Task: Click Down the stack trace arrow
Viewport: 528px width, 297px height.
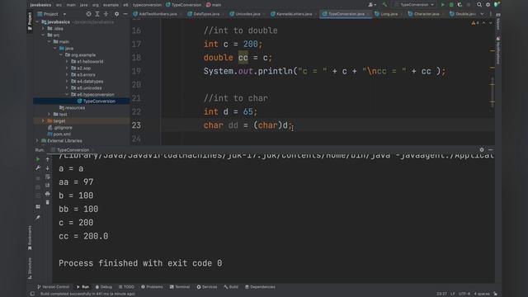Action: point(48,168)
